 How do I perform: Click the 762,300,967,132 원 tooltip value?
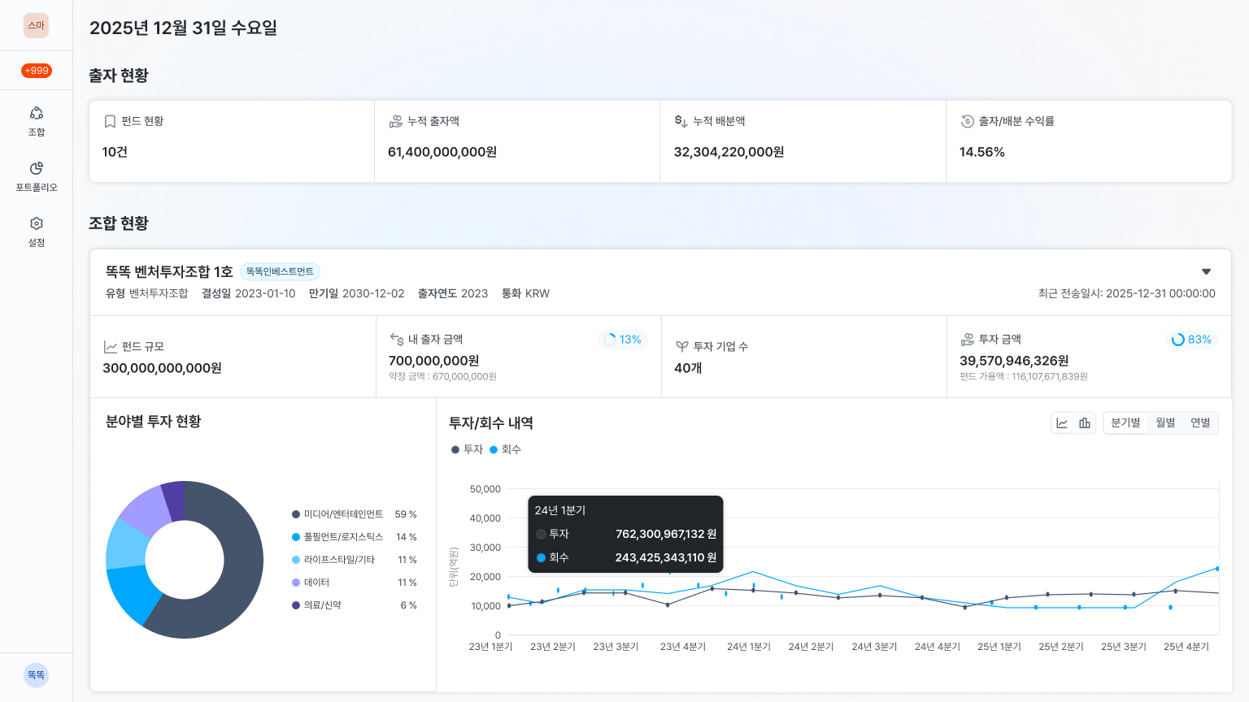tap(666, 534)
